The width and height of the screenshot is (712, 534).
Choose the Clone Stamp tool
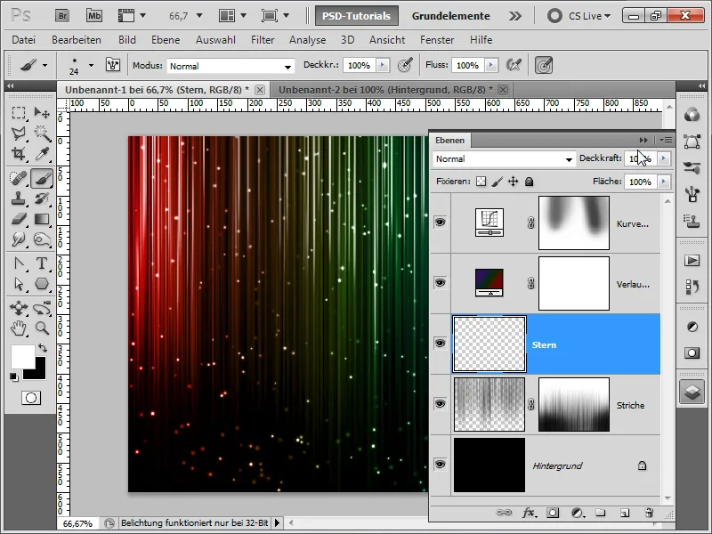coord(19,198)
